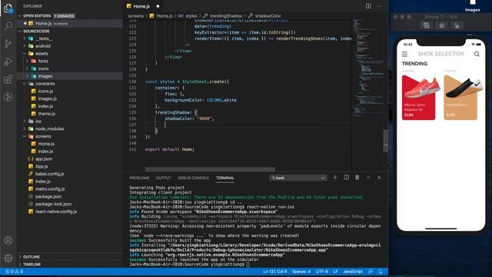The image size is (492, 277).
Task: Collapse the constants folder
Action: click(x=25, y=84)
